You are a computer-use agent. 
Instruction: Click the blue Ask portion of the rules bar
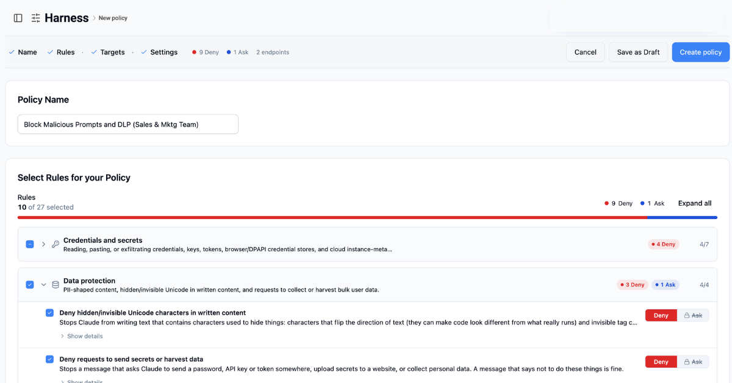click(682, 217)
